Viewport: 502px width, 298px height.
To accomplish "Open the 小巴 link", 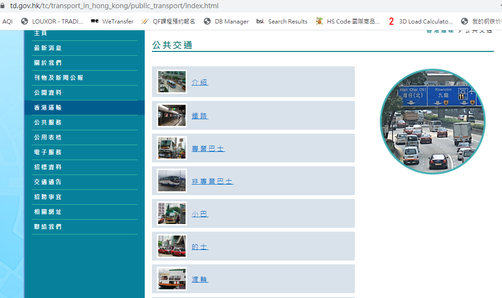I will click(x=200, y=214).
